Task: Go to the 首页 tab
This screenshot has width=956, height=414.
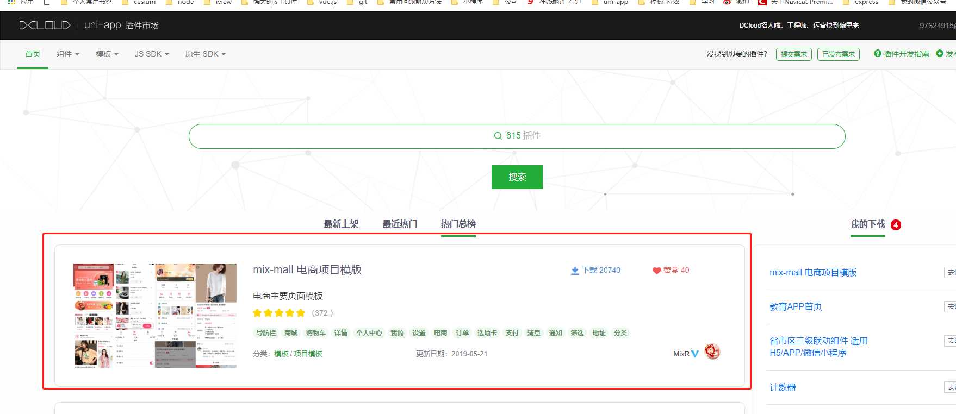Action: tap(33, 54)
